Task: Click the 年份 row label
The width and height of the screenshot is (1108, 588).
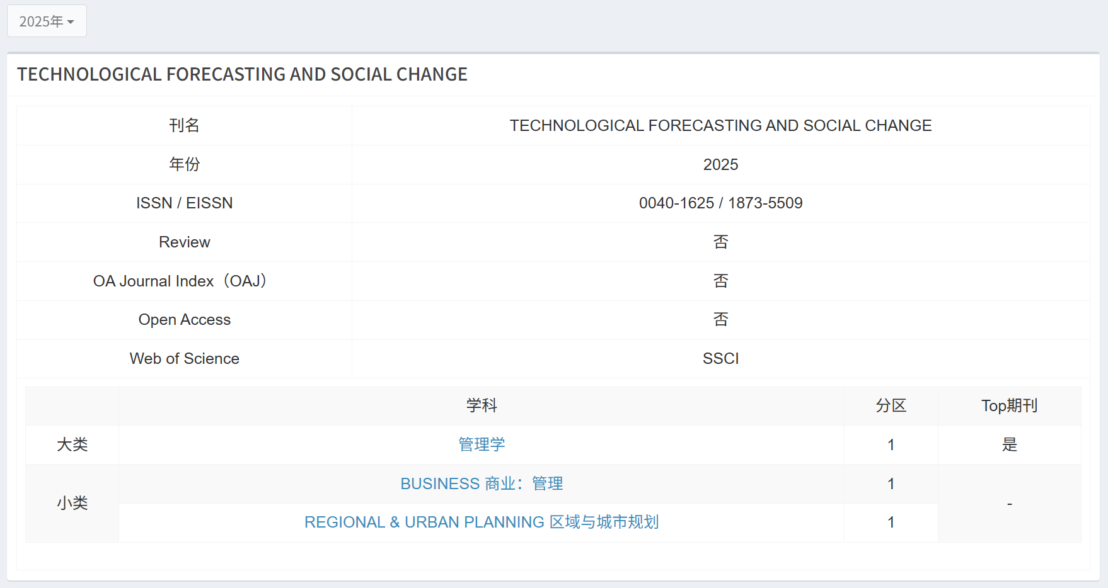Action: pos(184,164)
